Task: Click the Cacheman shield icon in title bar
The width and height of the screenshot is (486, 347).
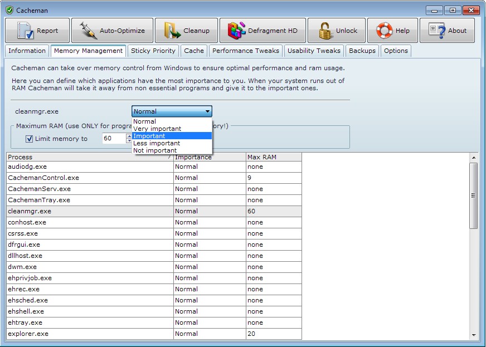Action: pos(9,10)
